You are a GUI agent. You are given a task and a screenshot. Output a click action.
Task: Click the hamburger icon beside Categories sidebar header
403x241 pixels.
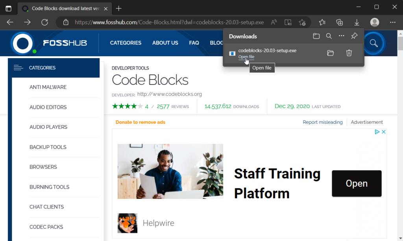(x=18, y=68)
